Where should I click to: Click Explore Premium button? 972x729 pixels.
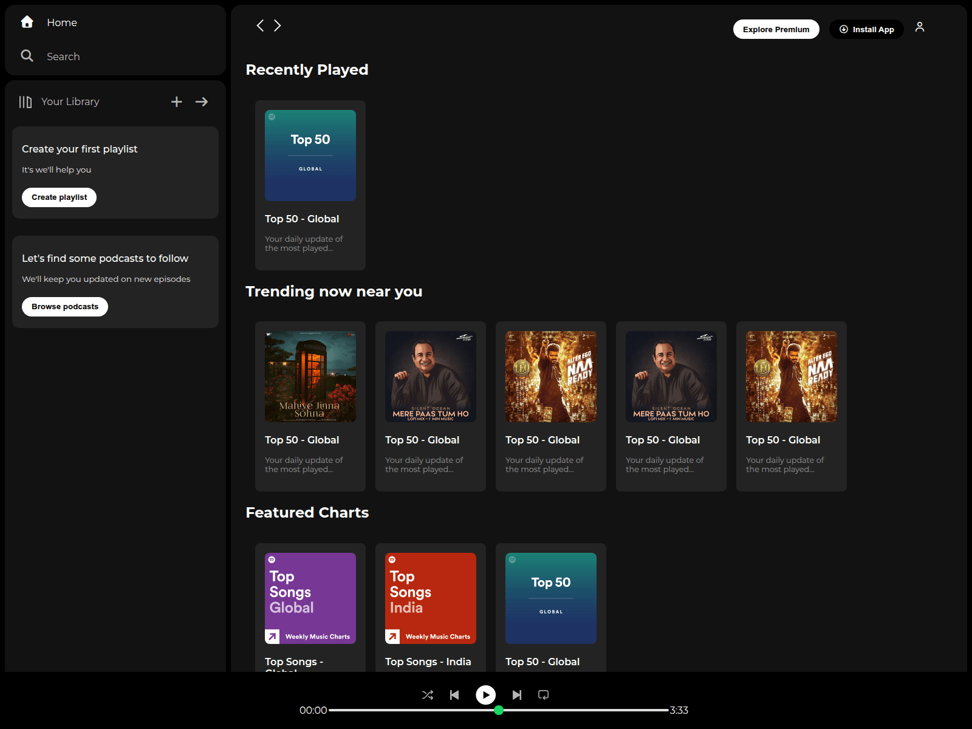click(776, 29)
